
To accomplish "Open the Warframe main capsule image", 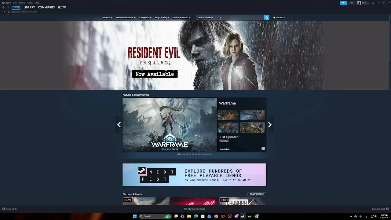I will coord(170,125).
